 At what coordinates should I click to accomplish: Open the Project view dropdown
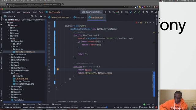tap(9, 16)
